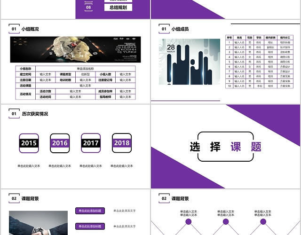
Task: Select the 创新型 table cell
Action: pos(86,74)
